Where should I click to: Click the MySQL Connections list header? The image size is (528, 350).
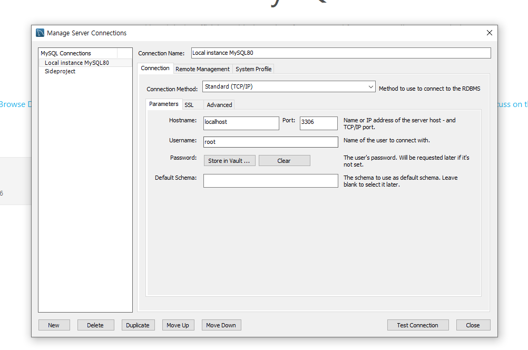(x=78, y=53)
